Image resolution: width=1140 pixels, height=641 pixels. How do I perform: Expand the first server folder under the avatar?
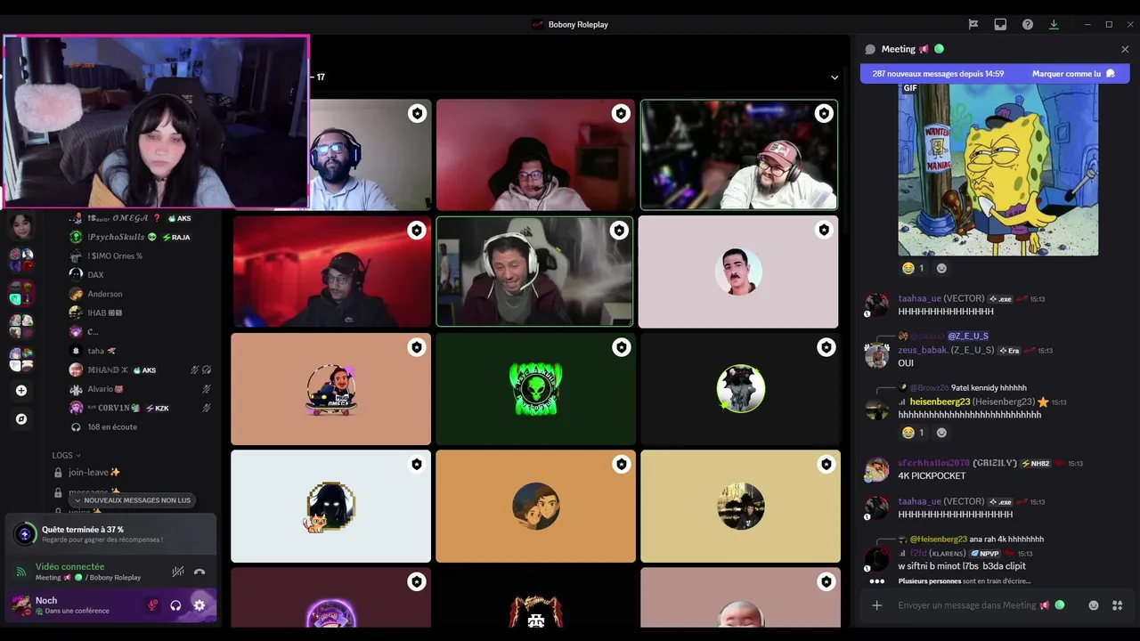[21, 259]
